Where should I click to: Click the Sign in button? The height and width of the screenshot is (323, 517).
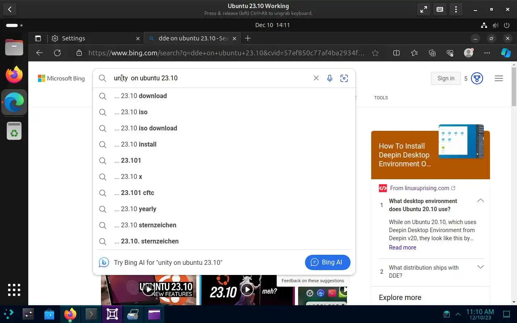pyautogui.click(x=446, y=78)
